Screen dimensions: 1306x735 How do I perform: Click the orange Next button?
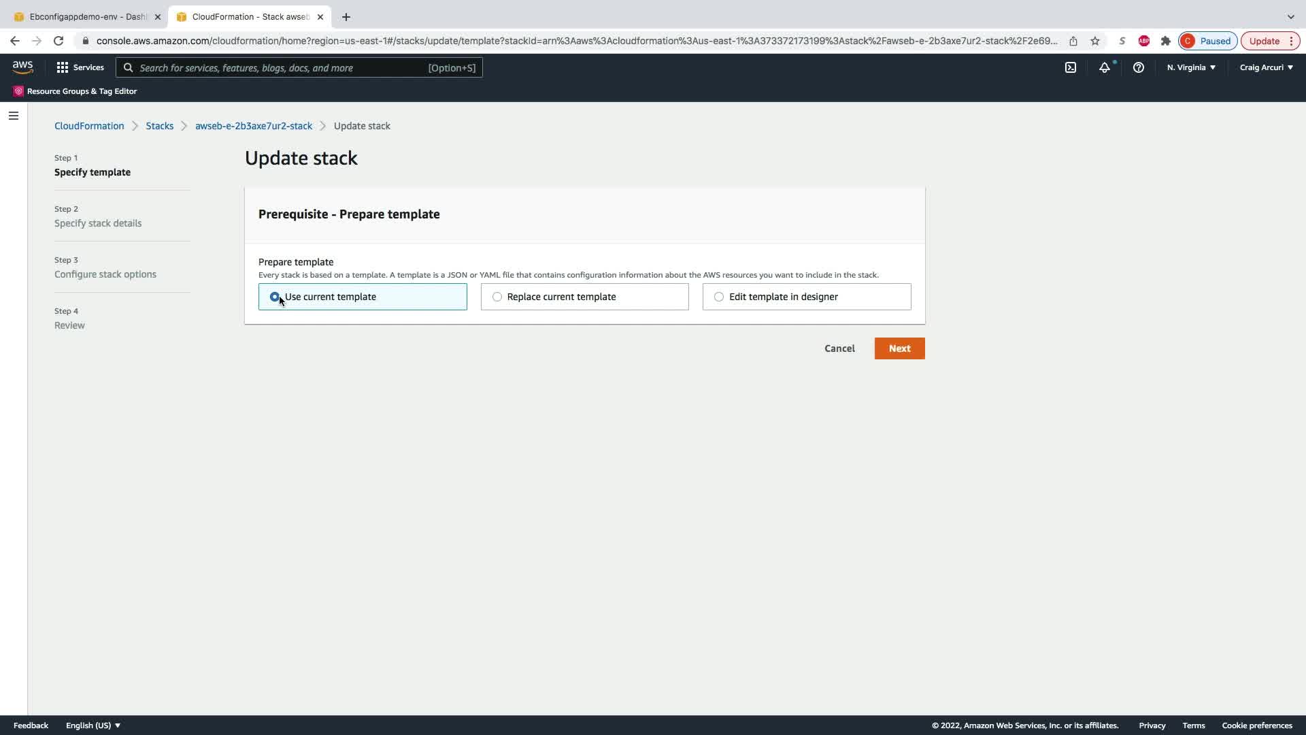(x=899, y=348)
